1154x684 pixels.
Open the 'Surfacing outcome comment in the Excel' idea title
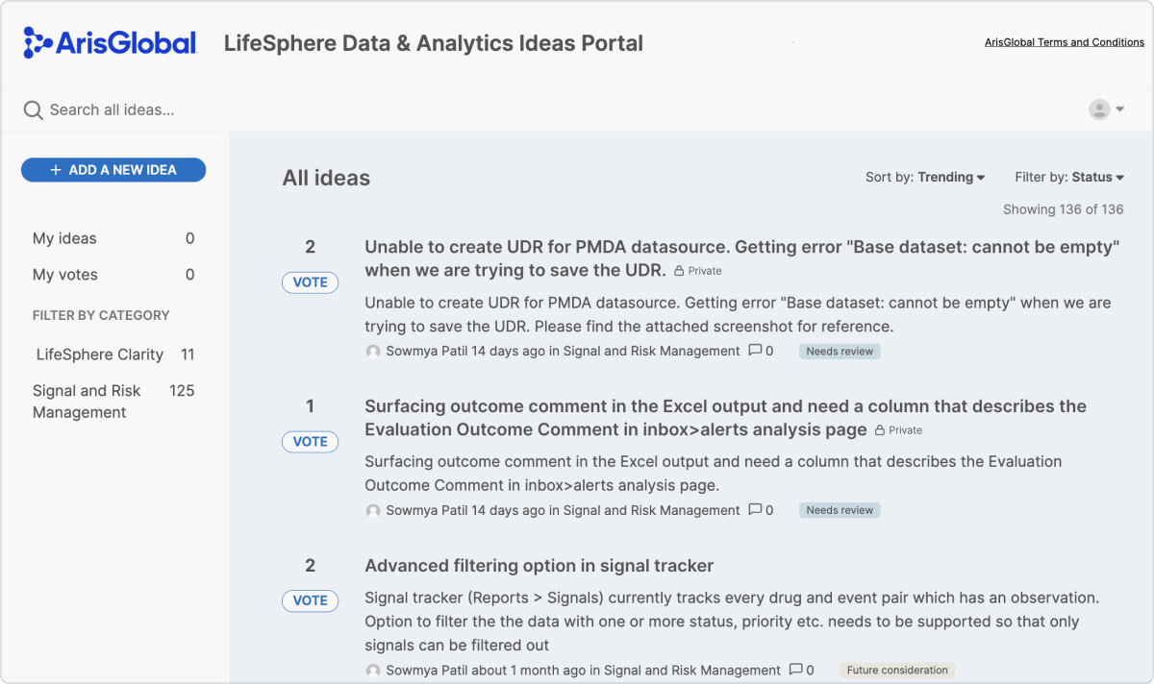click(725, 418)
